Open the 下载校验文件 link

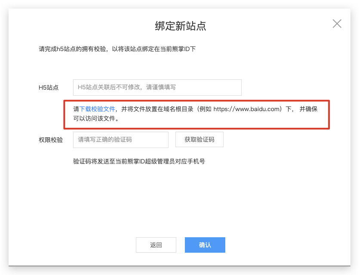point(97,109)
